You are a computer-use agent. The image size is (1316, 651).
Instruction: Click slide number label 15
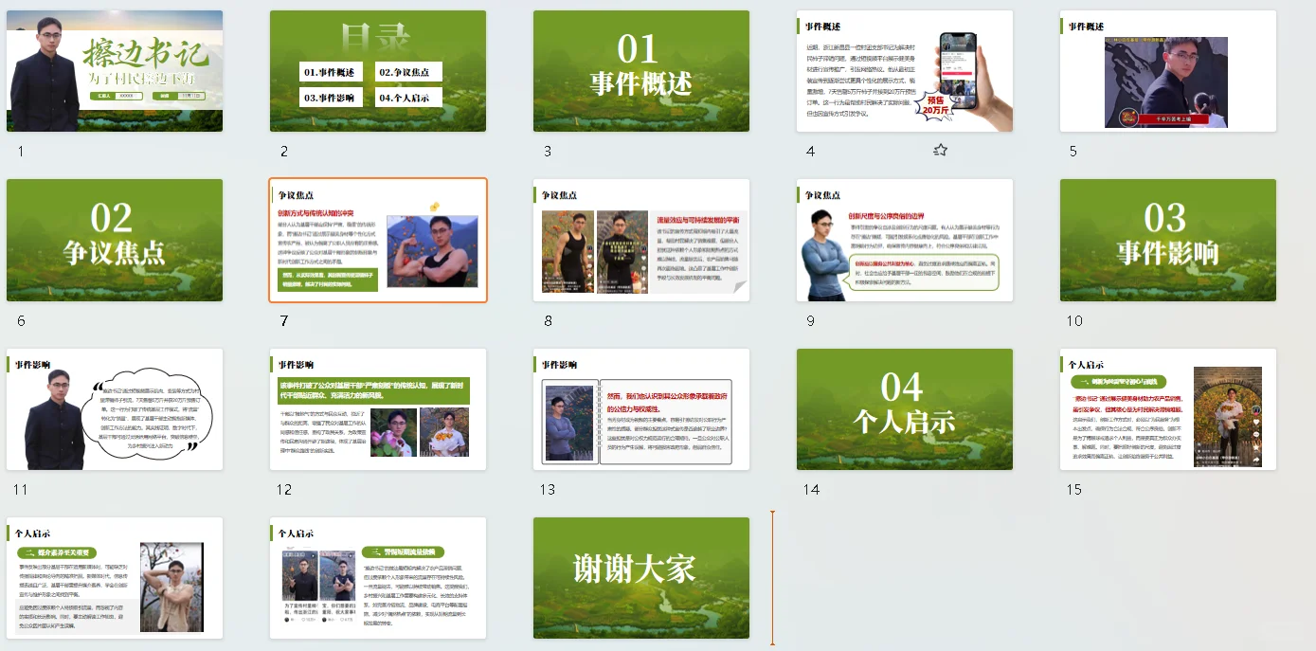pos(1074,490)
